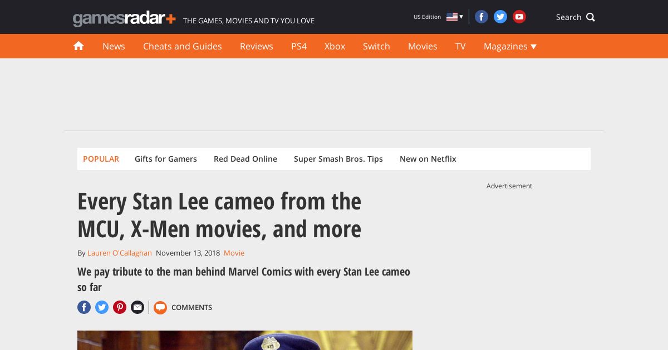Share article via email icon
Screen dimensions: 668x350
137,307
